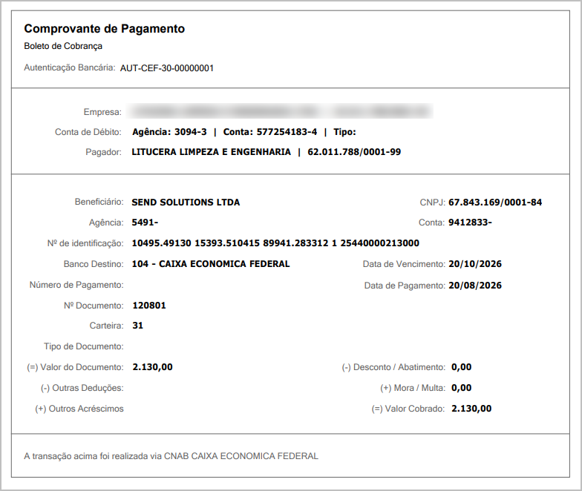Select 'Agência: 3094-3' in Conta de Débito
Viewport: 582px width, 491px height.
tap(169, 132)
